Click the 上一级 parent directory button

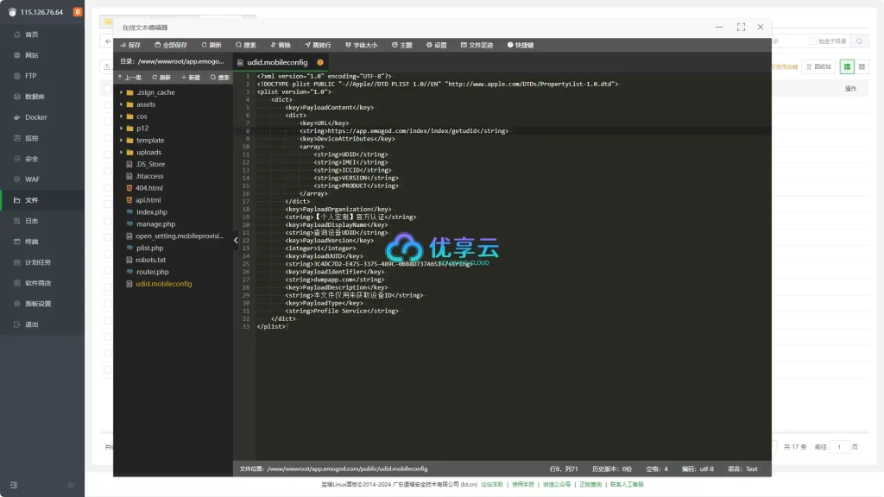[129, 78]
